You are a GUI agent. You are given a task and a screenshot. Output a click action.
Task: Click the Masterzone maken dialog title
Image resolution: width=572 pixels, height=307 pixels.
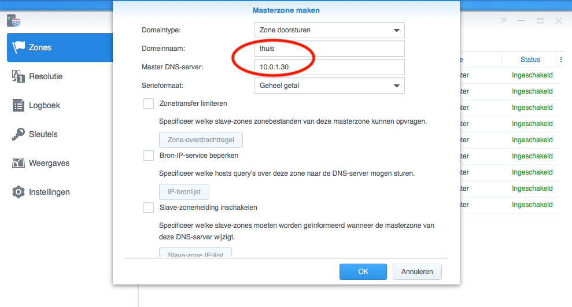pyautogui.click(x=286, y=10)
